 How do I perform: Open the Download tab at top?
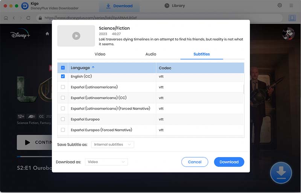[119, 6]
